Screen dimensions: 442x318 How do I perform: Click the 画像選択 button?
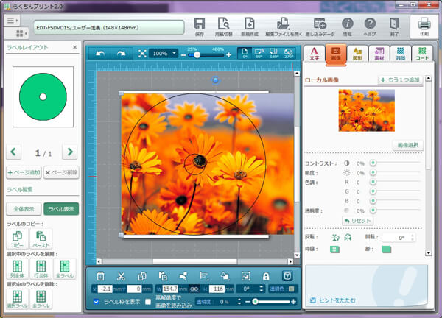tap(407, 146)
